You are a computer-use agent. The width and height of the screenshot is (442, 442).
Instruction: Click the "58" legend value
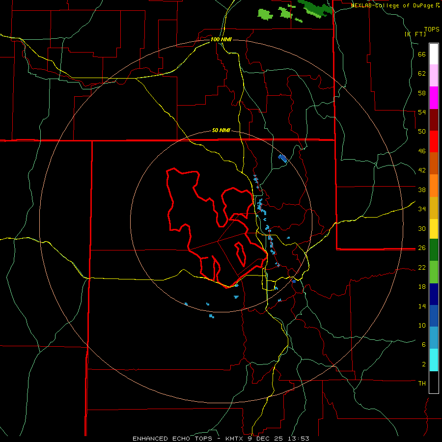[422, 93]
